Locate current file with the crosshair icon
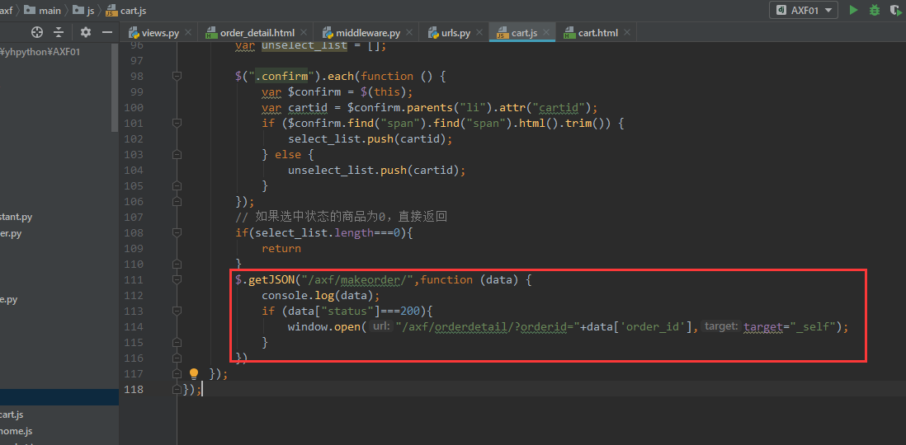 pyautogui.click(x=37, y=32)
